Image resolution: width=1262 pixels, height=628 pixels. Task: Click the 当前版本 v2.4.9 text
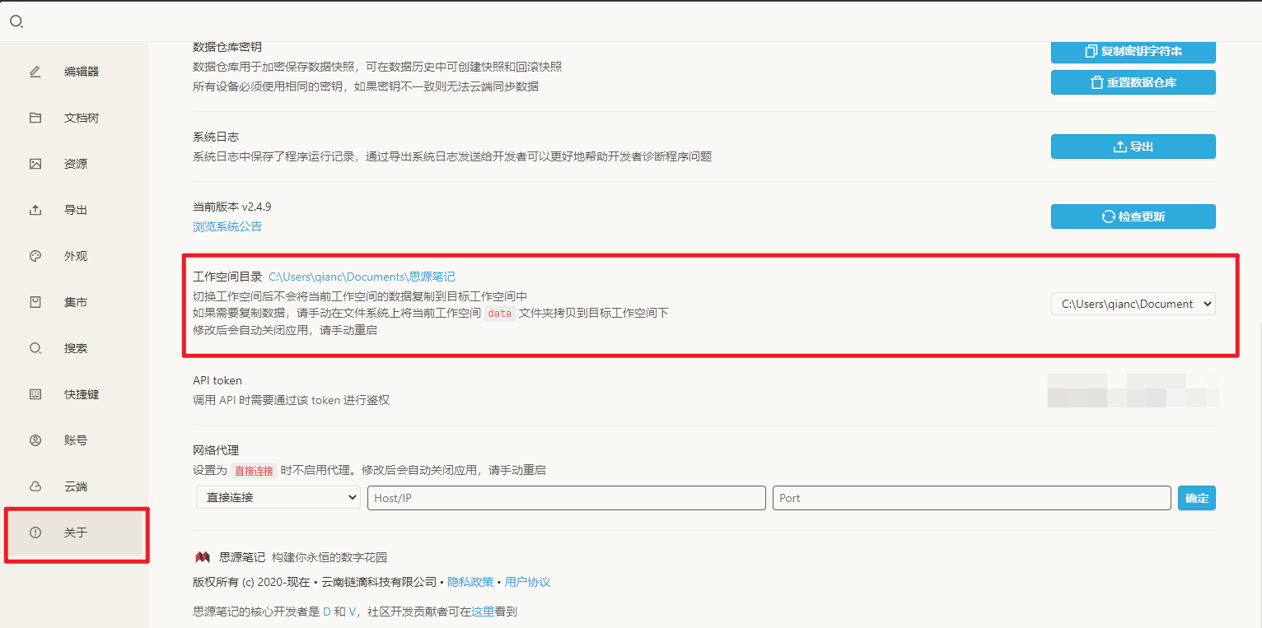pyautogui.click(x=231, y=207)
